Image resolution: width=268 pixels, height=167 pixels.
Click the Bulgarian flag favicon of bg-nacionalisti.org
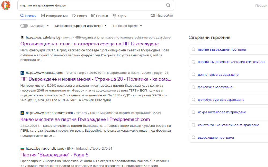coord(22,149)
